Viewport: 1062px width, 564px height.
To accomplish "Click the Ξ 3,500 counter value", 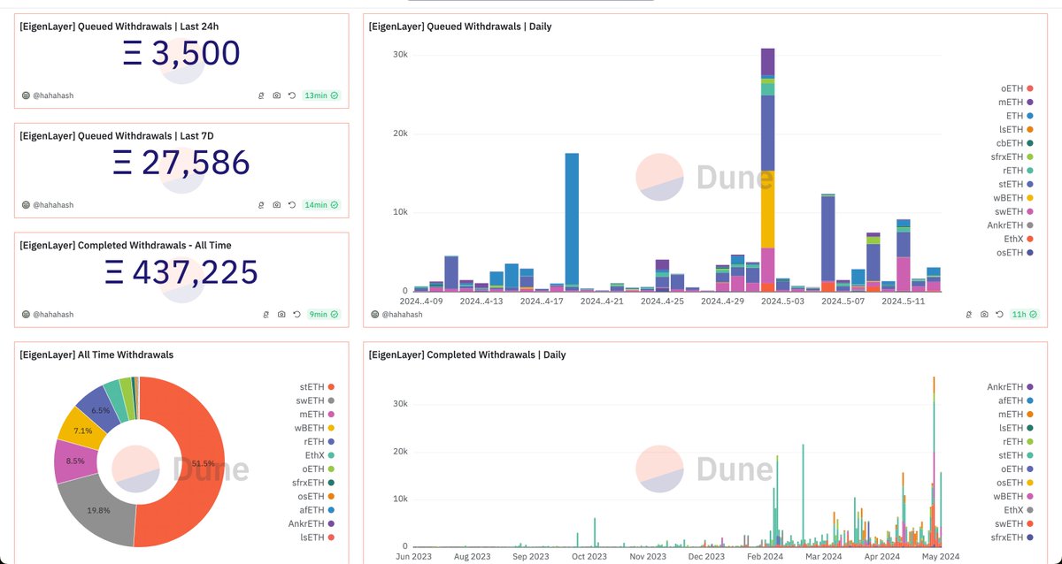I will [x=181, y=54].
